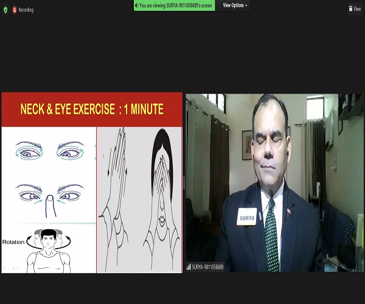Viewport: 365px width, 304px height.
Task: Click the speaker icon in the sharing banner
Action: 137,5
